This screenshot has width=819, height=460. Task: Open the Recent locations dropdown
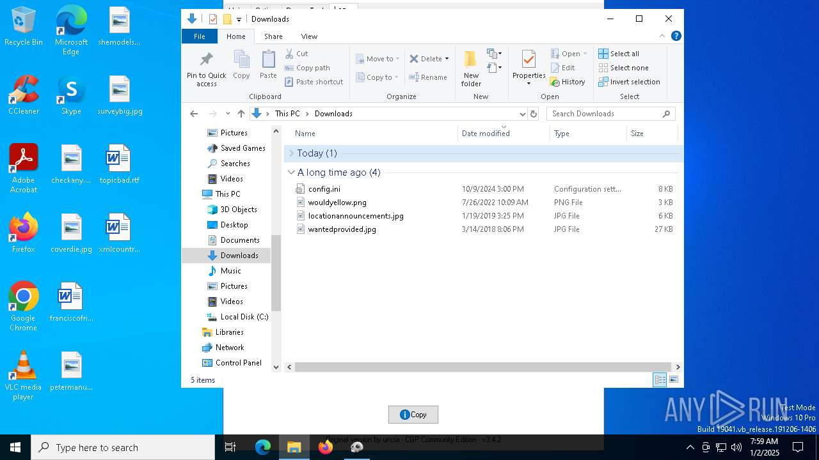[228, 114]
